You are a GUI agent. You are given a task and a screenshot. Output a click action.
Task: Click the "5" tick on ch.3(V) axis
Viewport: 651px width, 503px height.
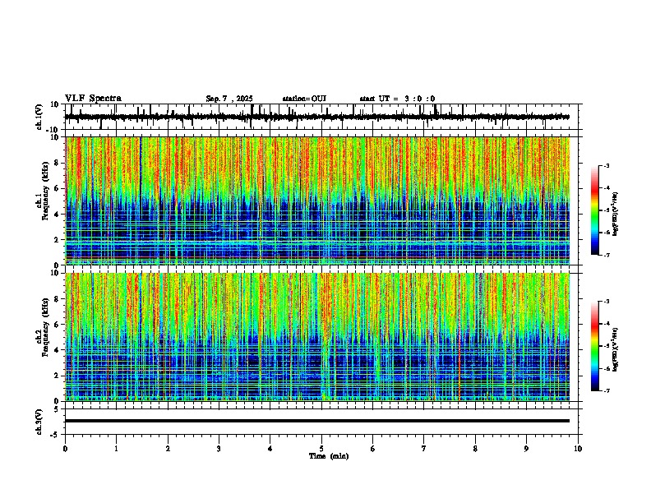pyautogui.click(x=57, y=409)
